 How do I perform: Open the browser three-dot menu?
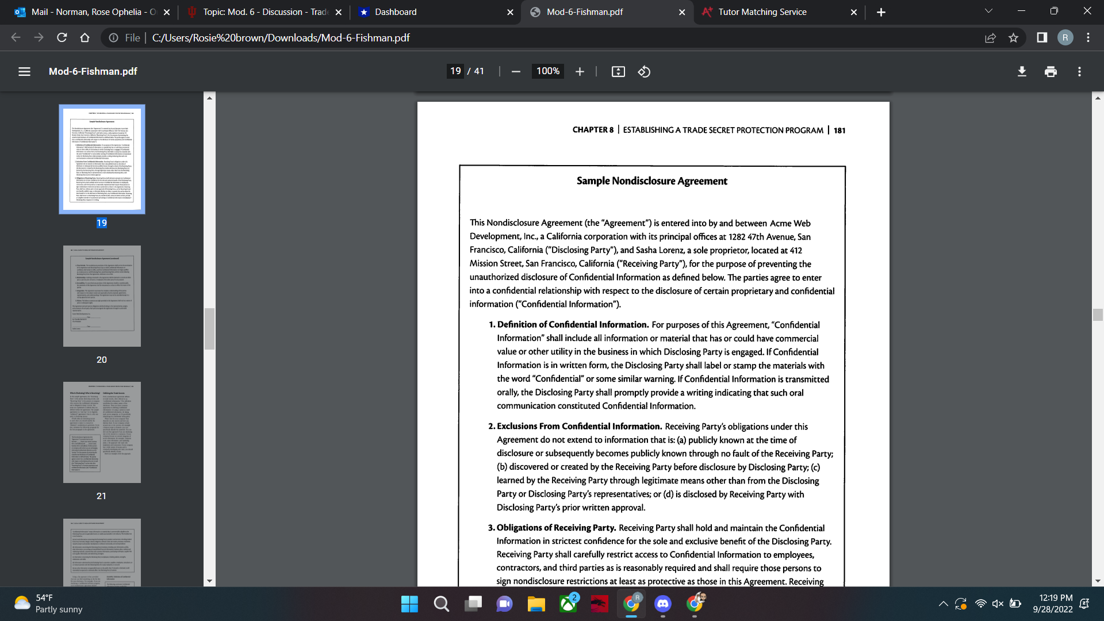pyautogui.click(x=1088, y=38)
